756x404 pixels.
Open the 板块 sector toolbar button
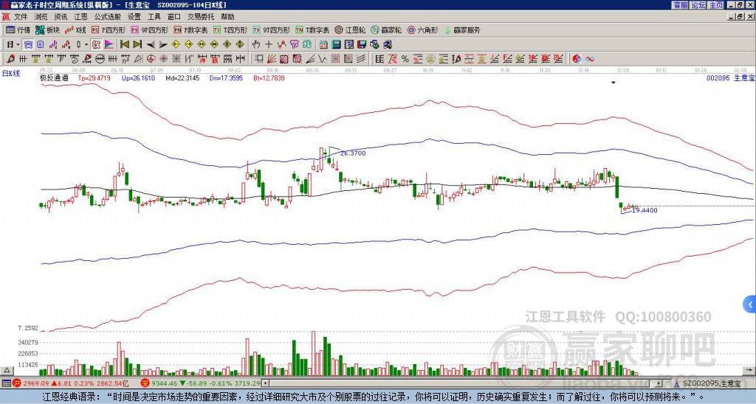pyautogui.click(x=48, y=30)
